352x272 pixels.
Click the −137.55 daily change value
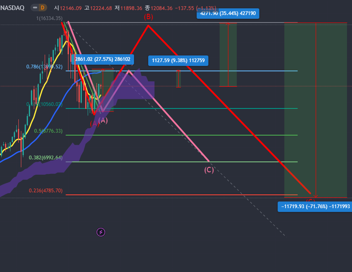pyautogui.click(x=184, y=8)
